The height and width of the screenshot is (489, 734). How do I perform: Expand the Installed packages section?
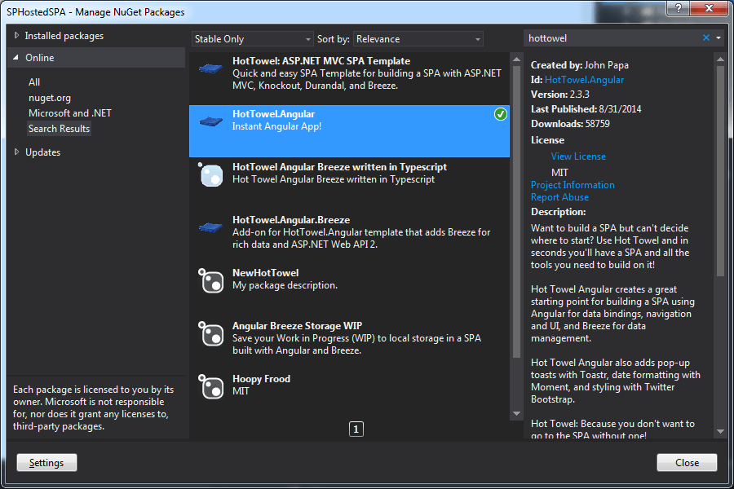click(17, 36)
